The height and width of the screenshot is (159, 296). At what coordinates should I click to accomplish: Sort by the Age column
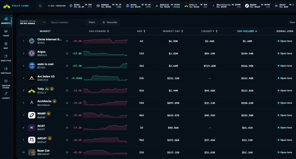[x=141, y=31]
